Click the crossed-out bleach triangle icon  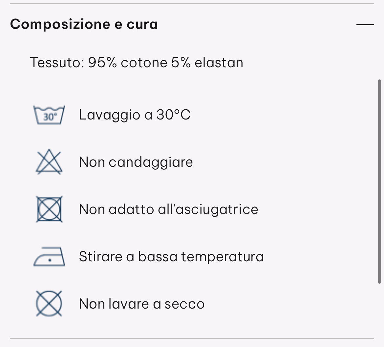click(49, 162)
